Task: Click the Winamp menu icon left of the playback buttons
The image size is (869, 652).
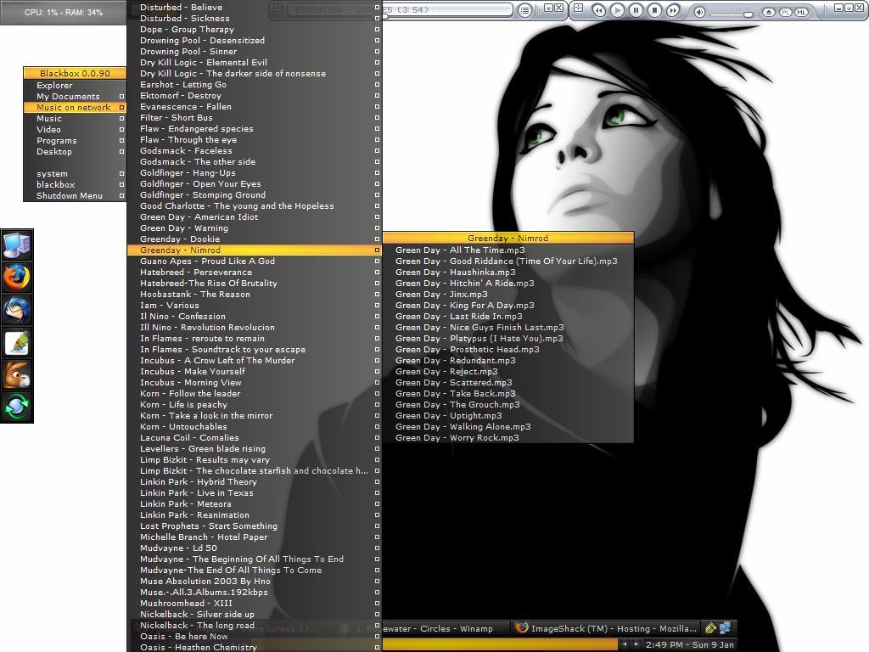Action: click(579, 8)
